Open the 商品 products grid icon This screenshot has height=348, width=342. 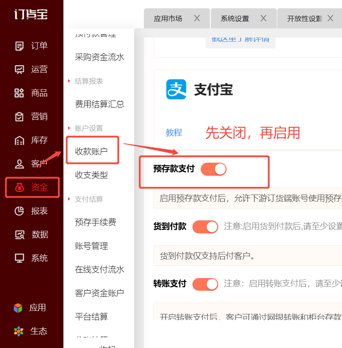[19, 93]
